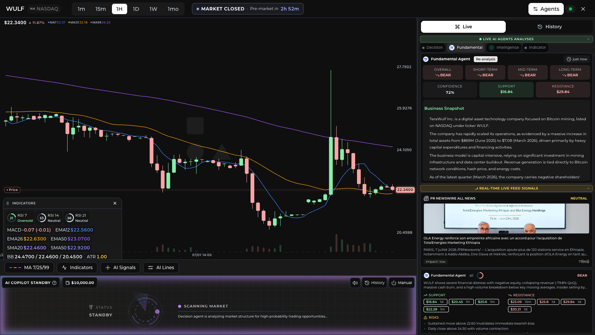The image size is (595, 335).
Task: Open copilot History
Action: [x=374, y=283]
